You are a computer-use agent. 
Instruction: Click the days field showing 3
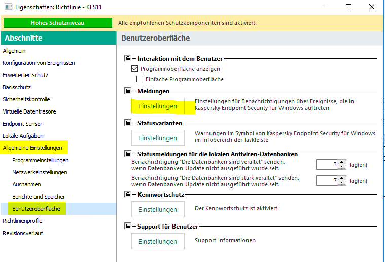point(327,165)
